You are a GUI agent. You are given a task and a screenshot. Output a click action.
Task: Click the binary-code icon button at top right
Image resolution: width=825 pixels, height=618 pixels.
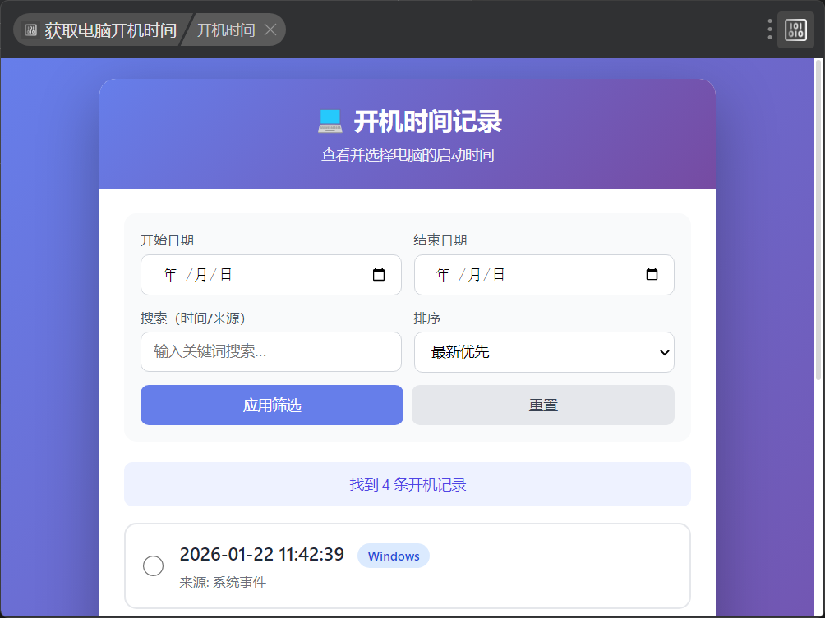pos(795,30)
